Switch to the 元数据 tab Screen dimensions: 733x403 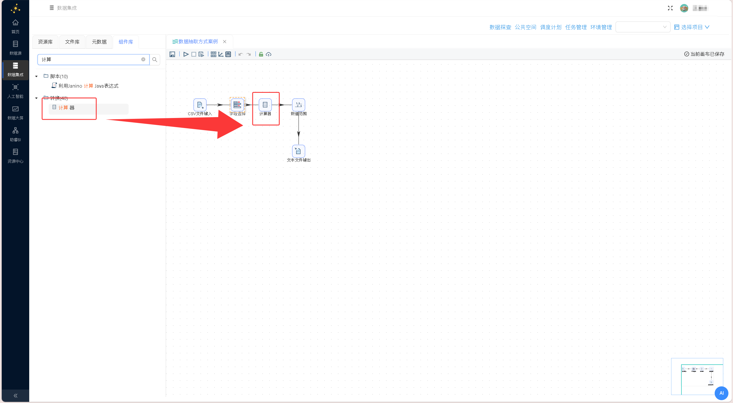(99, 42)
